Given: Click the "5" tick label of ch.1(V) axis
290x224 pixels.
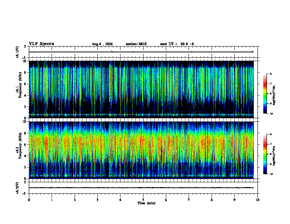Looking at the screenshot, I should tap(25, 46).
